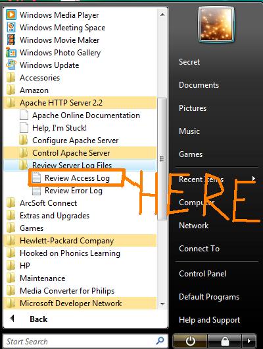Click the Review Access Log document icon
Image resolution: width=263 pixels, height=349 pixels.
[x=36, y=178]
